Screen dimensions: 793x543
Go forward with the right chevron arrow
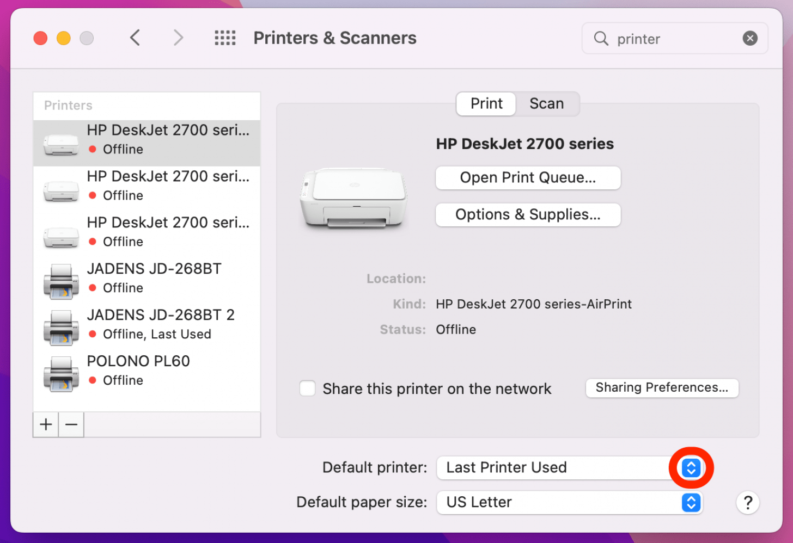(178, 38)
